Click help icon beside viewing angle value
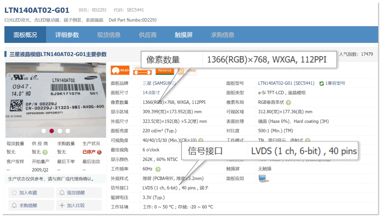380x216 pixels. (201, 140)
